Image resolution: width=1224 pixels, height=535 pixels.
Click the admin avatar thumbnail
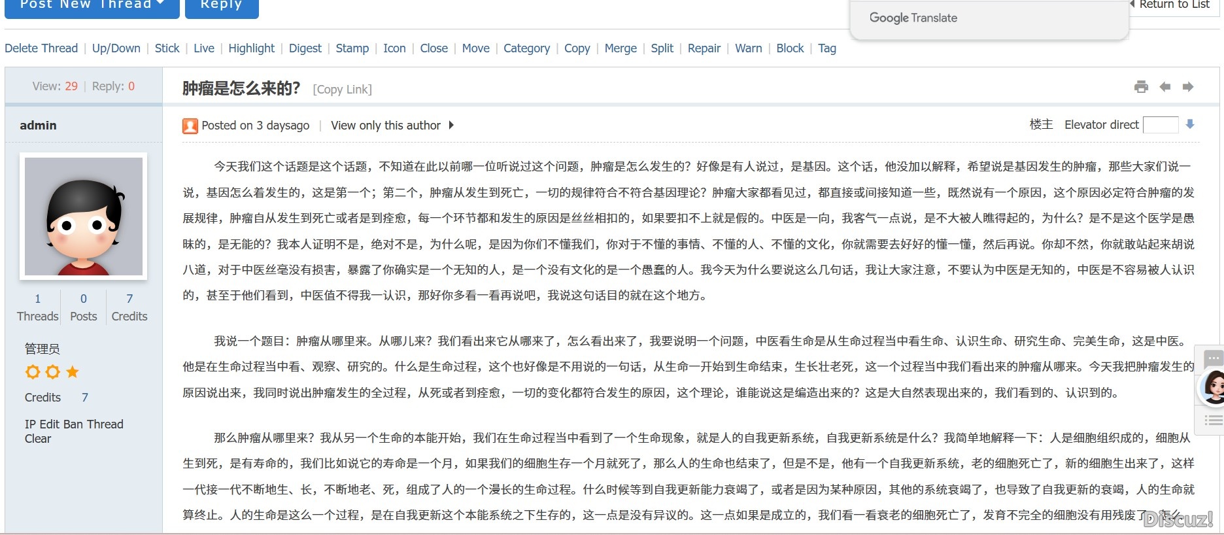click(84, 216)
